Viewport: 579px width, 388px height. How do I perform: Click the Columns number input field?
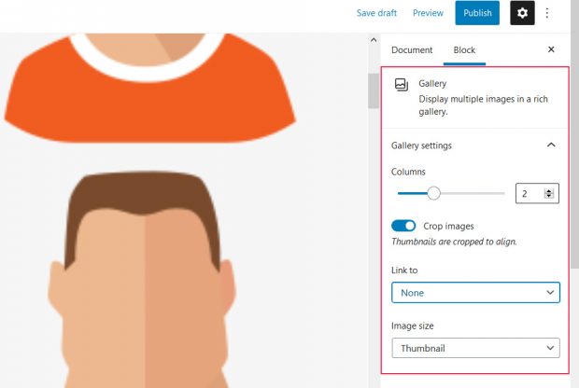pyautogui.click(x=530, y=194)
